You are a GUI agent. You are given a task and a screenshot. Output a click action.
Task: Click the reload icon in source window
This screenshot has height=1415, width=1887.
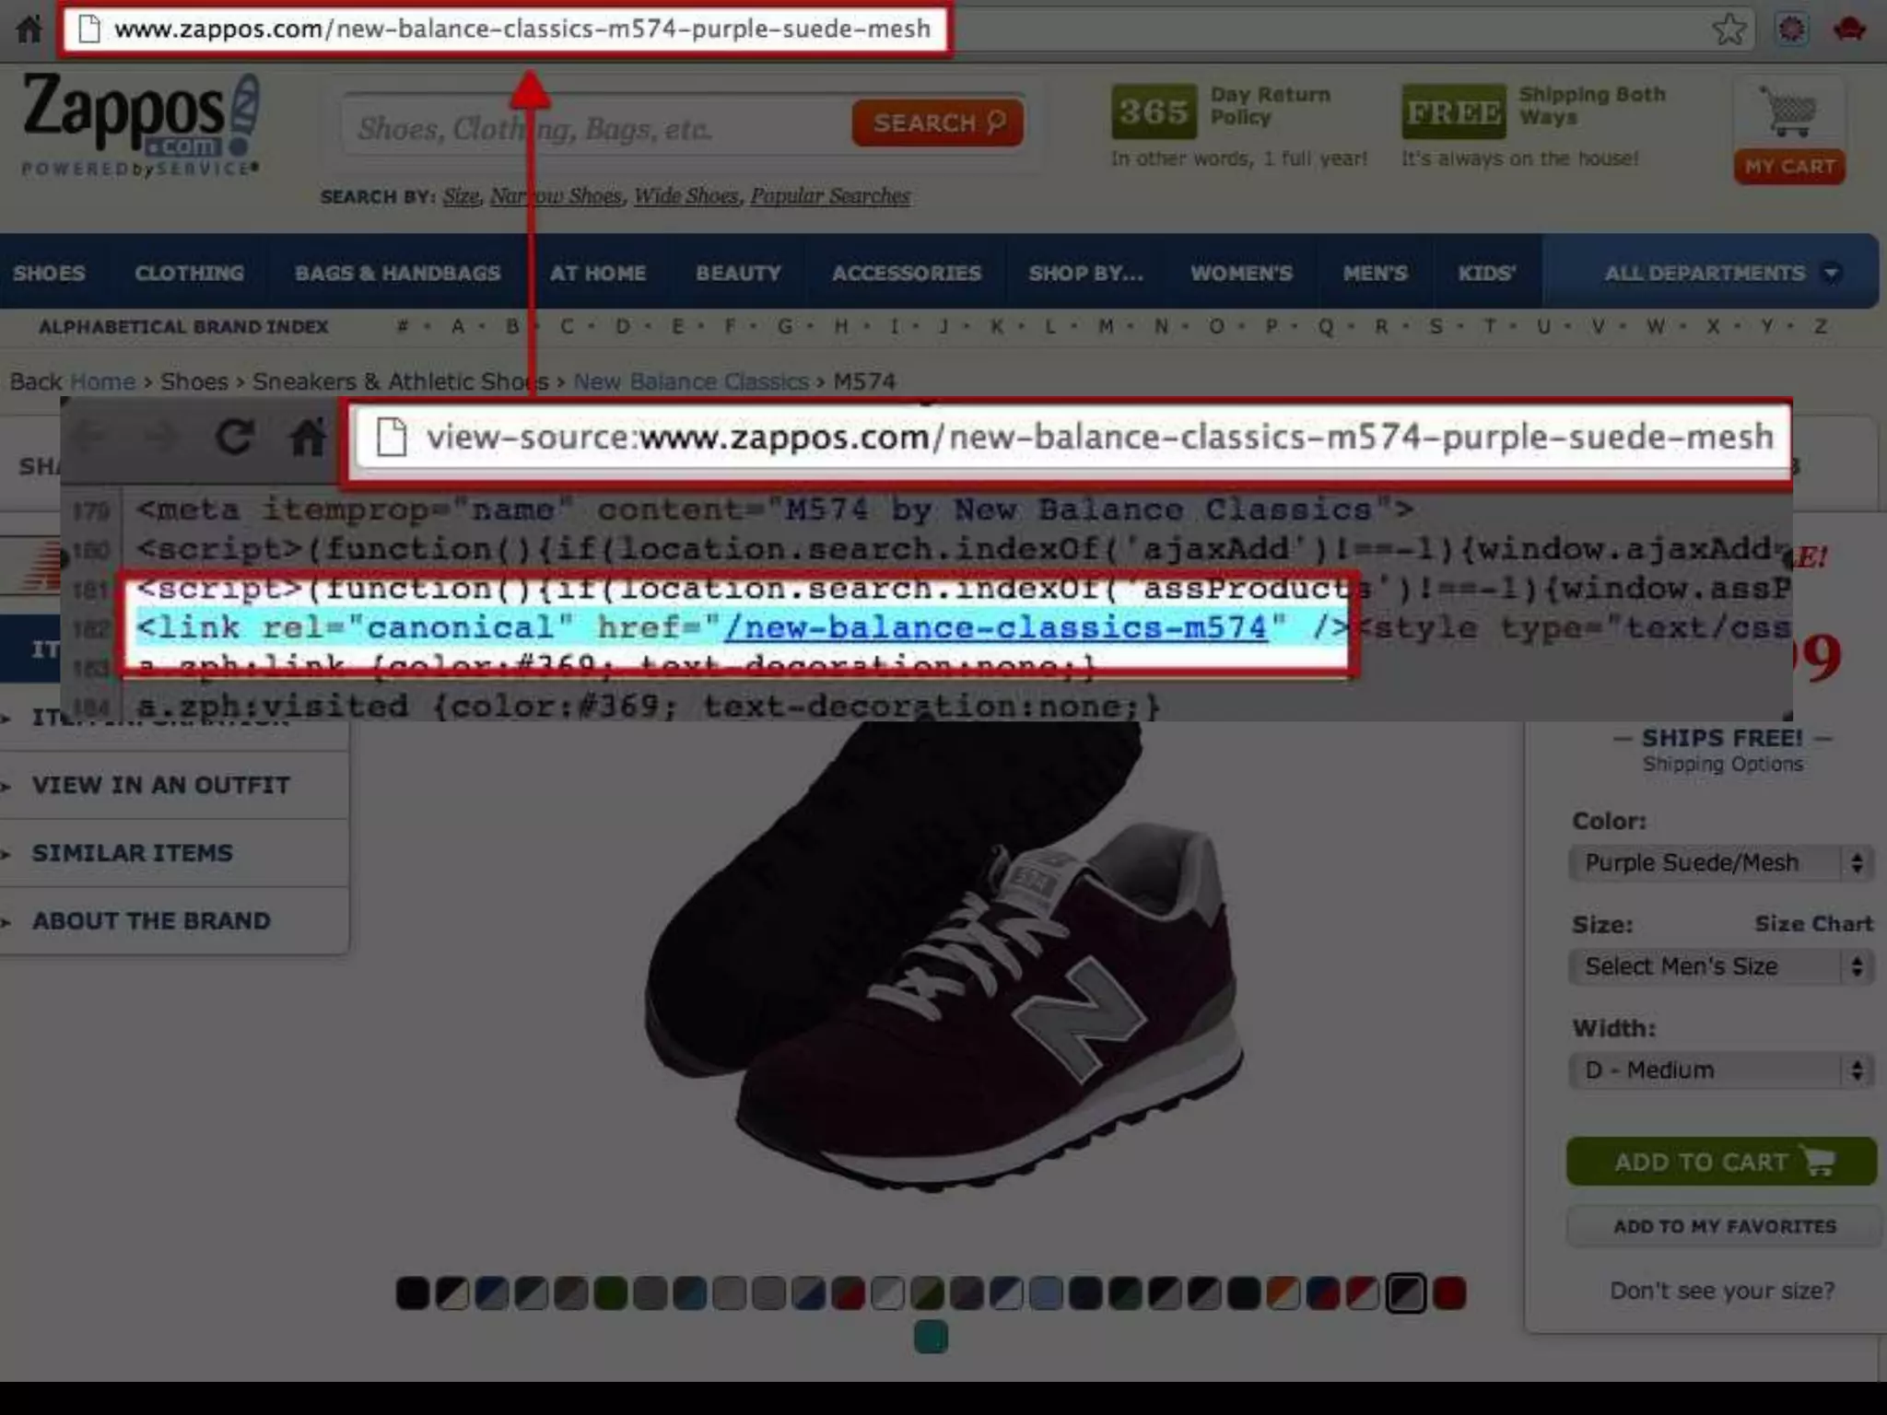click(x=234, y=437)
